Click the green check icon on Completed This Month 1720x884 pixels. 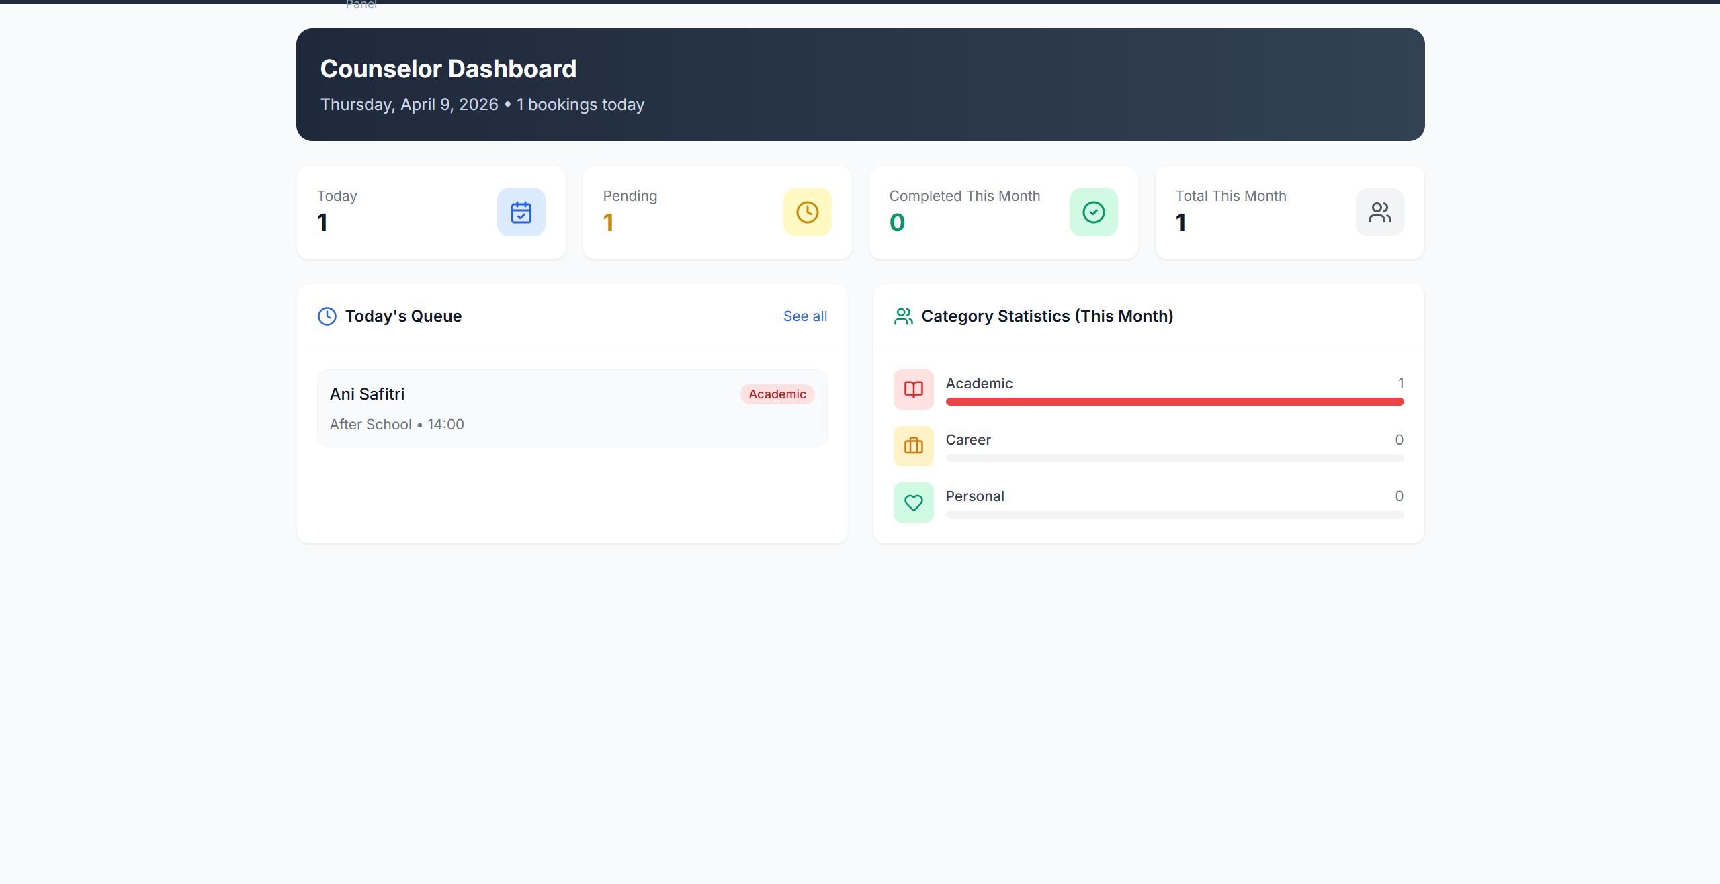pos(1093,212)
